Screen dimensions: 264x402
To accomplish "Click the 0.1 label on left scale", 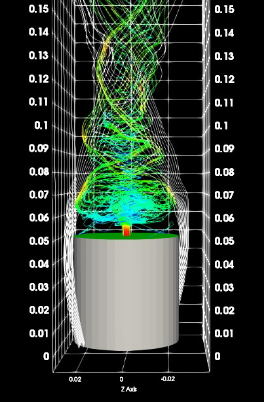I will pos(41,126).
